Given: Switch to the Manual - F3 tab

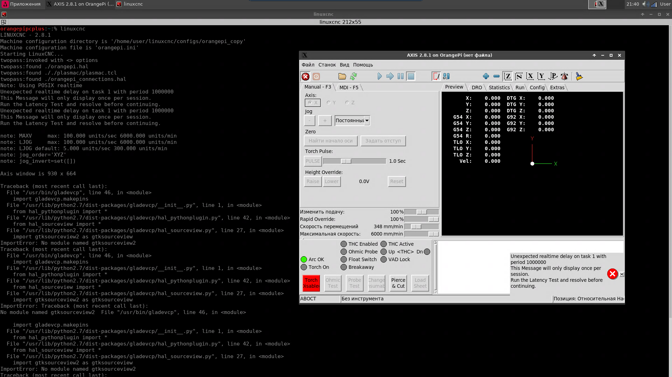Looking at the screenshot, I should 317,87.
